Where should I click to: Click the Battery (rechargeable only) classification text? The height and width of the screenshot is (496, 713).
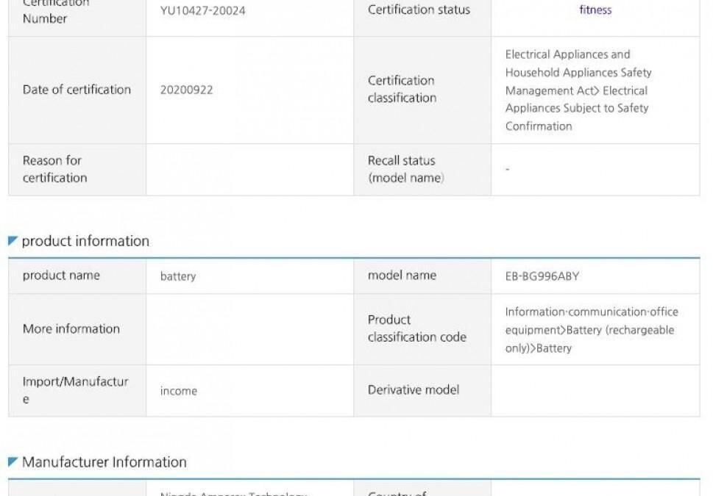pyautogui.click(x=591, y=330)
